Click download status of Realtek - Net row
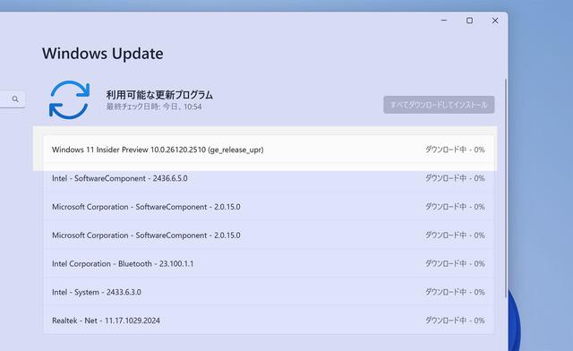Screen dimensions: 573x351 click(455, 321)
